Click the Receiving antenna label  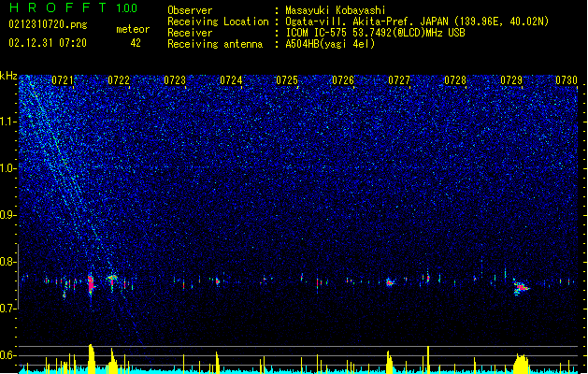pos(215,44)
